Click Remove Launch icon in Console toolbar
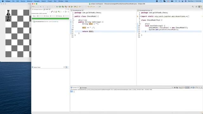This screenshot has height=114, width=203. click(175, 88)
